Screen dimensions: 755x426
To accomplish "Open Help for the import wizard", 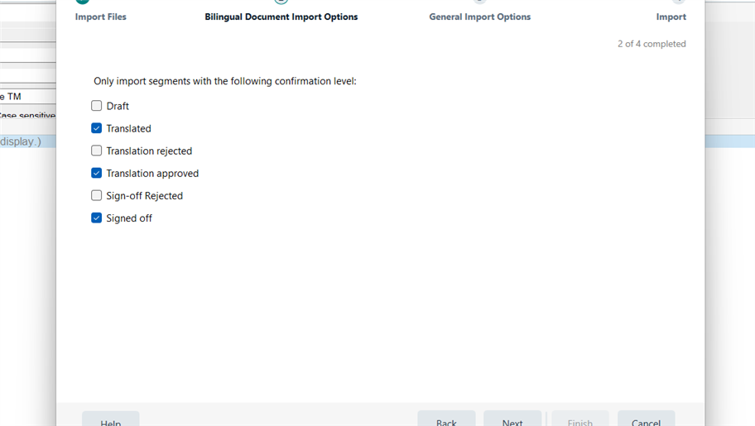I will (x=111, y=419).
